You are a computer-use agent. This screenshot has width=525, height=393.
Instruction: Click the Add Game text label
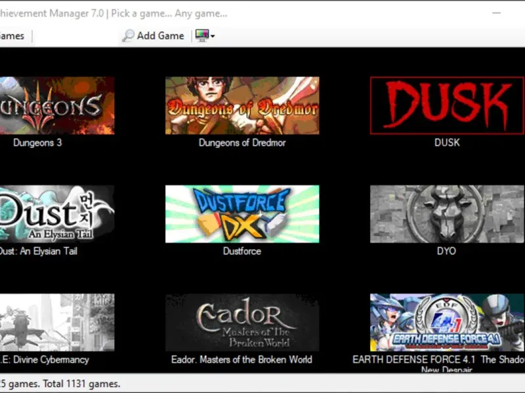click(x=161, y=36)
